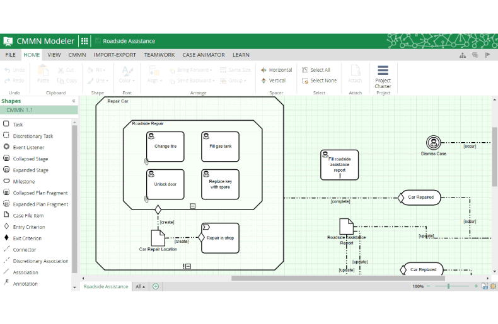498x324 pixels.
Task: Open the Project Charter
Action: click(383, 77)
